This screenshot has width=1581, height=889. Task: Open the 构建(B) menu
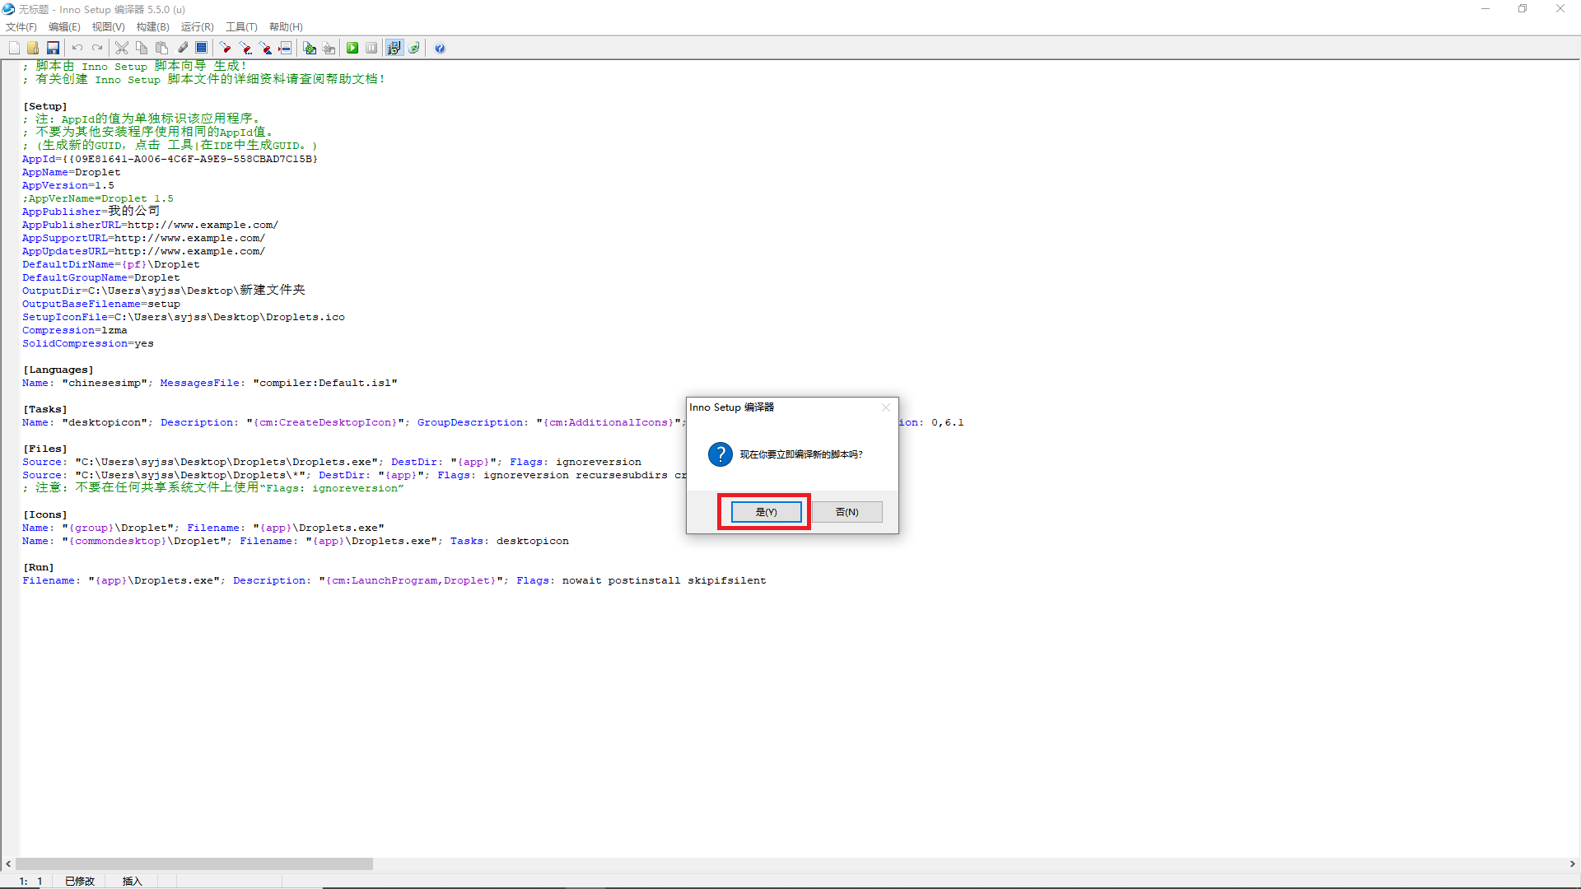[x=152, y=26]
